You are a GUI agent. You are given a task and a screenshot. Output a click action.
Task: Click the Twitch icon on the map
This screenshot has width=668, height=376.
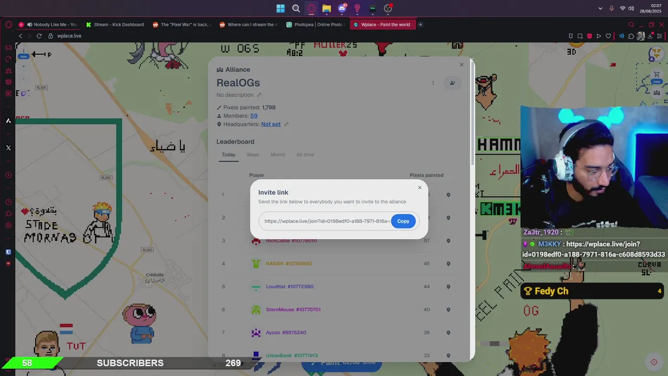pyautogui.click(x=22, y=93)
